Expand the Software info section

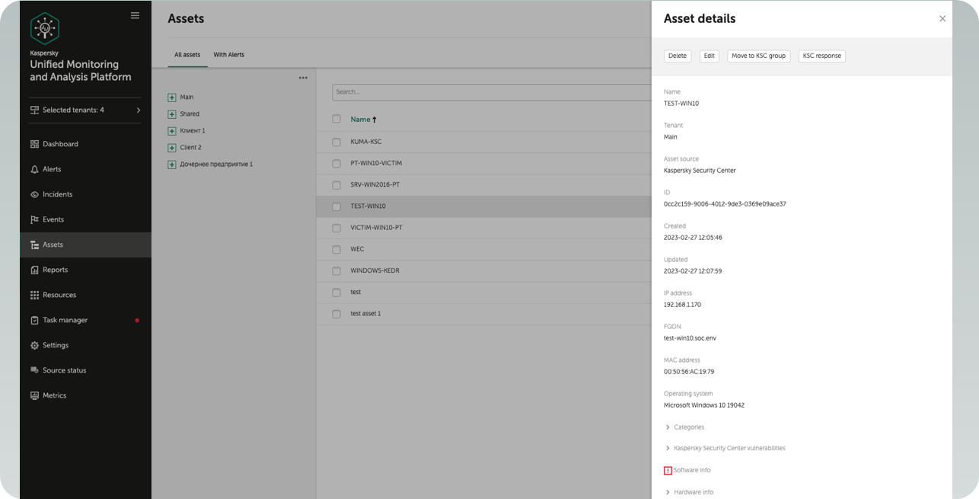click(x=668, y=470)
